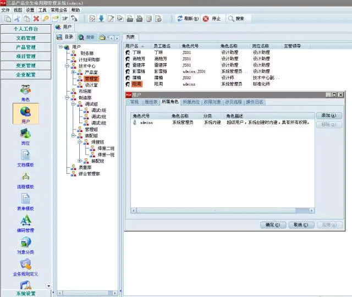Collapse the 技术中心 tree node
The width and height of the screenshot is (352, 297).
(x=67, y=66)
